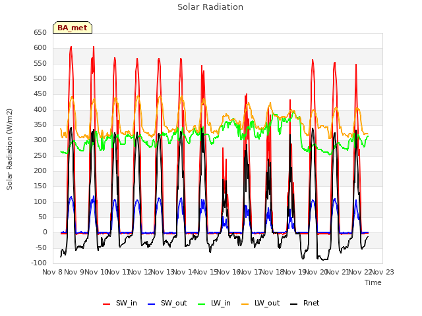Image resolution: width=422 pixels, height=316 pixels.
Task: Click the 500 y-axis tick label
Action: 40,79
